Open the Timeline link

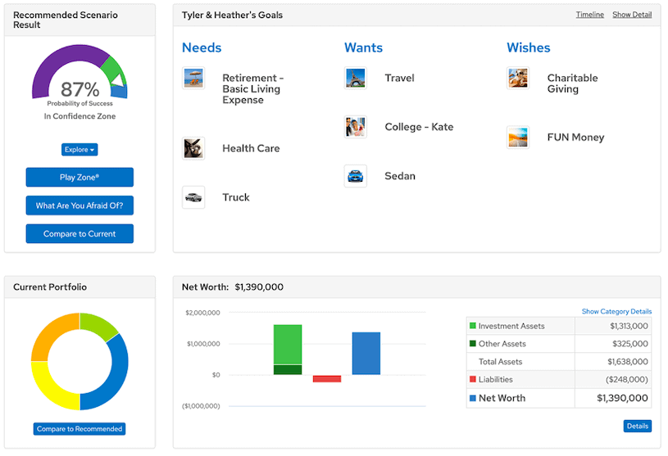pos(589,15)
